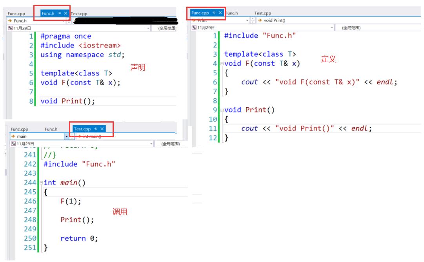Click the Print(); call on line 248
This screenshot has width=424, height=262.
point(77,220)
